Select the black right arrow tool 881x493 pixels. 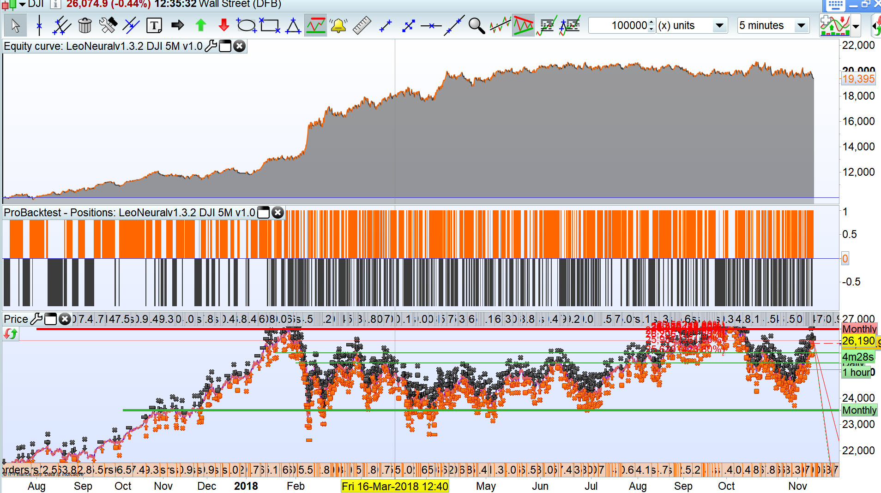(x=177, y=25)
